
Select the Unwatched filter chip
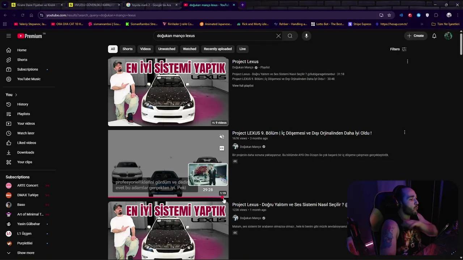167,49
